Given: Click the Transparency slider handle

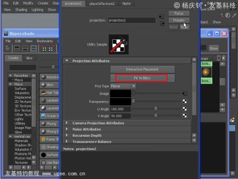Looking at the screenshot, I should click(134, 101).
